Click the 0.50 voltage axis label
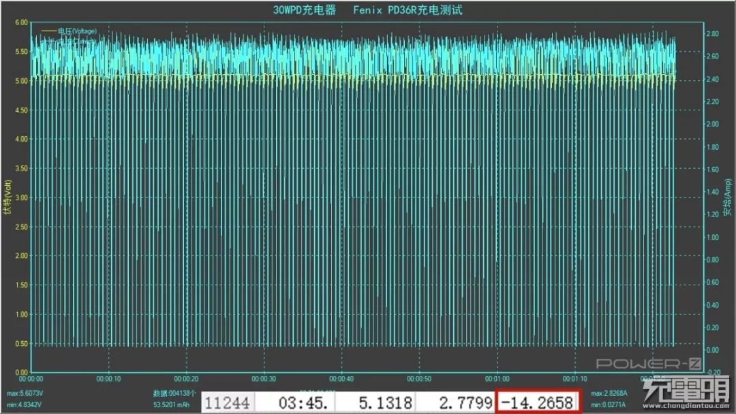The height and width of the screenshot is (414, 736). click(x=22, y=343)
